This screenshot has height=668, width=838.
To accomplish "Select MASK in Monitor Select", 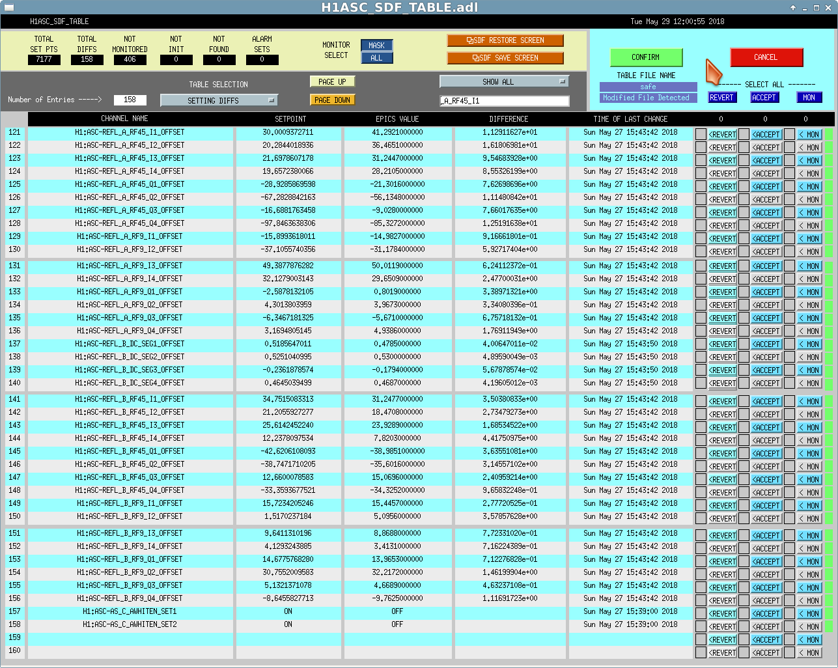I will (376, 46).
